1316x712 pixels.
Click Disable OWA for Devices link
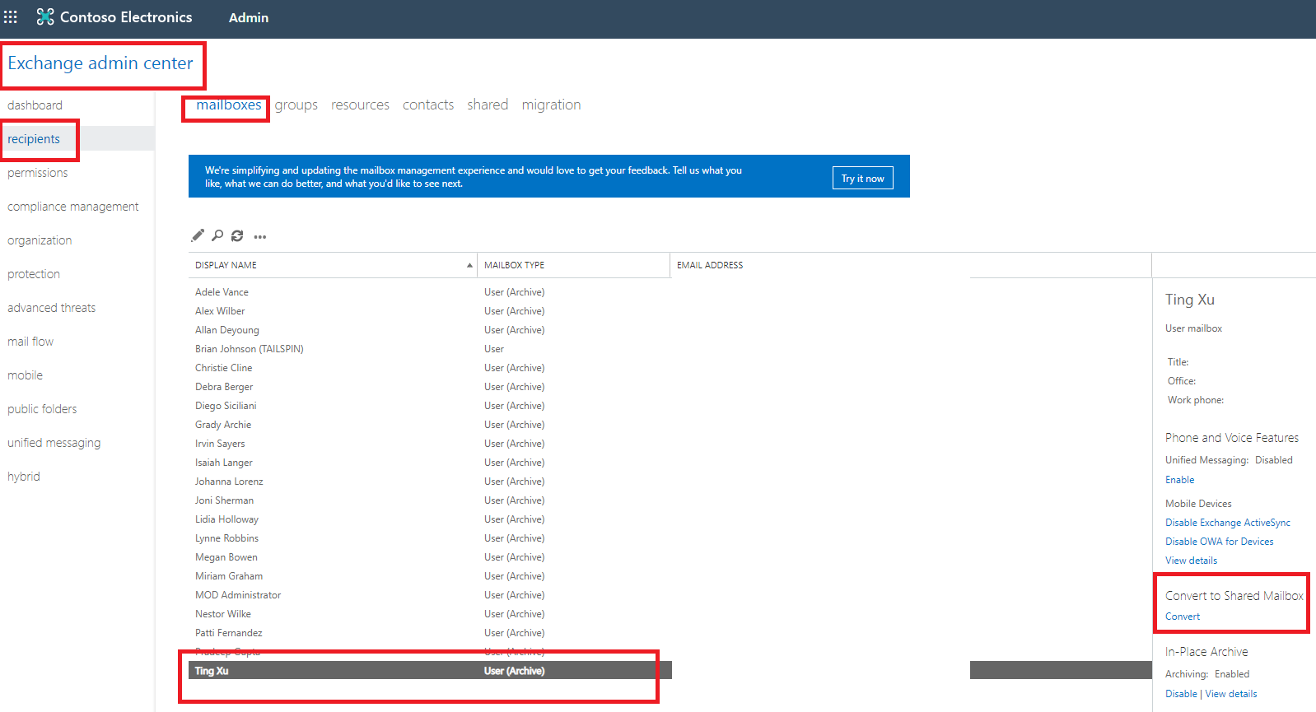click(1220, 542)
